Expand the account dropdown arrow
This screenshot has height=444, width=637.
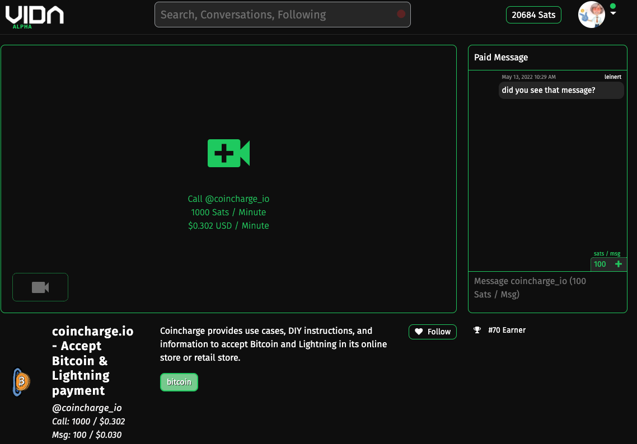tap(613, 14)
